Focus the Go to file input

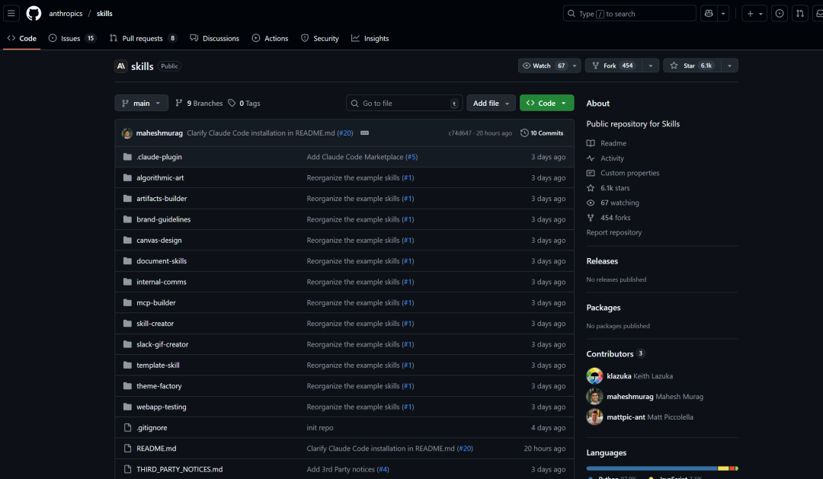404,104
